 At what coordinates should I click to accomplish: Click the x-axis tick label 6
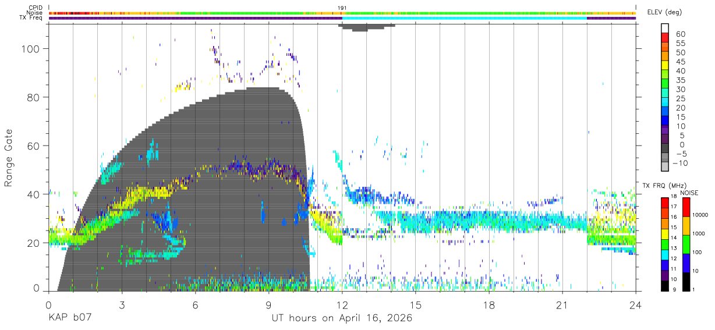point(195,305)
